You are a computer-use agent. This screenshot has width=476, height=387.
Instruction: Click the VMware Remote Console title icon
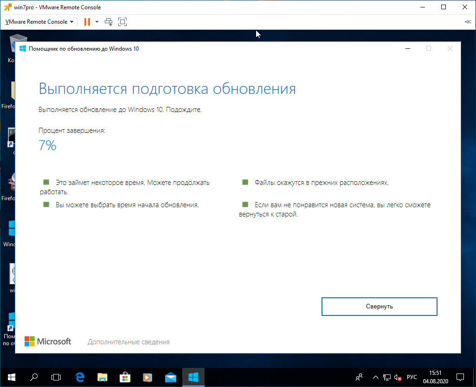click(x=7, y=7)
